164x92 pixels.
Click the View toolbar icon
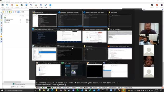[x=22, y=6]
